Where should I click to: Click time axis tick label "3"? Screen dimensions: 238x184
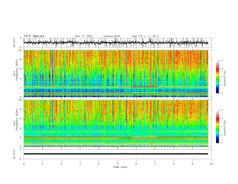click(80, 164)
